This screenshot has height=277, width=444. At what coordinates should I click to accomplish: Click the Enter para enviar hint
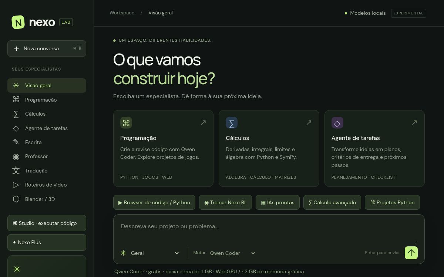382,253
